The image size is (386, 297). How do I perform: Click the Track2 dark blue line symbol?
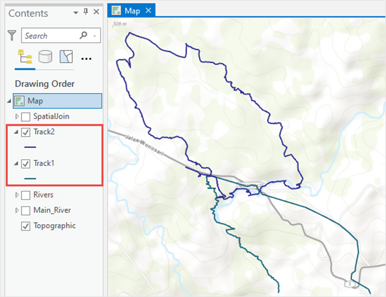(x=31, y=147)
